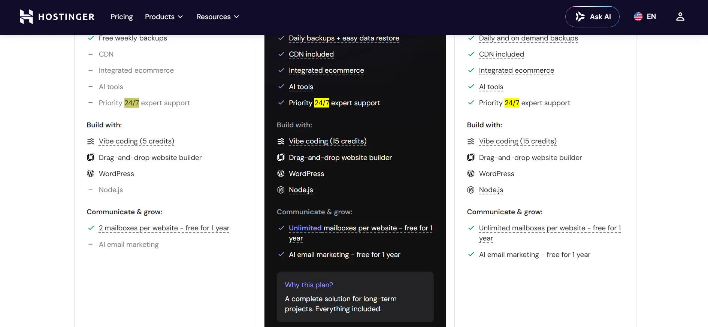
Task: Click the WordPress logo icon in right plan card
Action: (471, 173)
